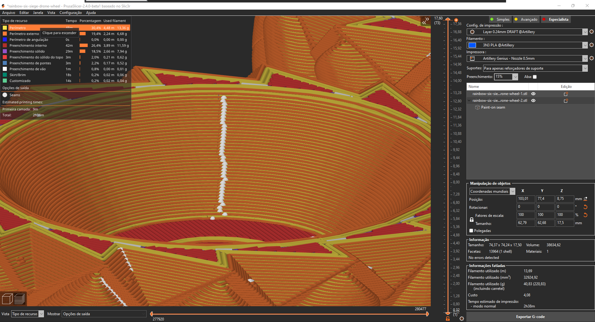Open print settings gear next to Layer 0.24mm DRAFT
The height and width of the screenshot is (322, 595).
coord(592,32)
